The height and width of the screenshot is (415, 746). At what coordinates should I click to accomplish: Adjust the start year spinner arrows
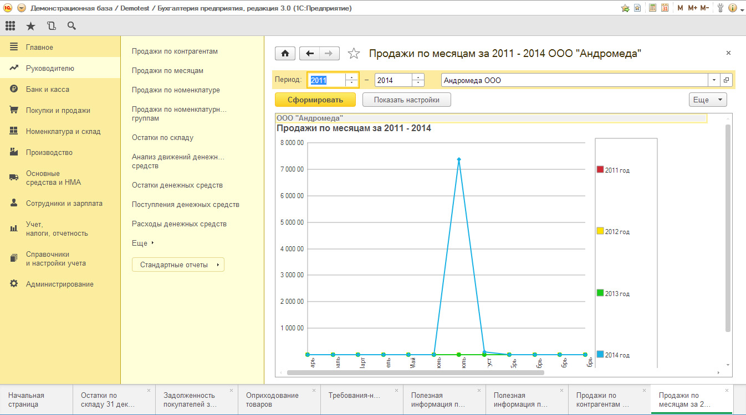point(352,80)
